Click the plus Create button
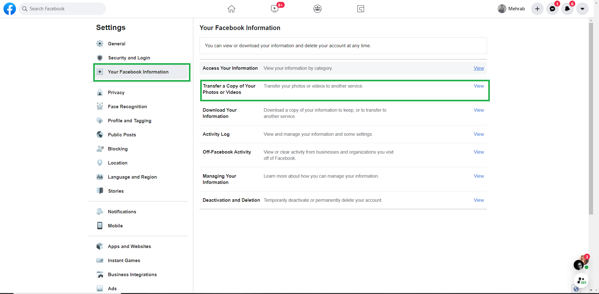599x294 pixels. coord(537,9)
